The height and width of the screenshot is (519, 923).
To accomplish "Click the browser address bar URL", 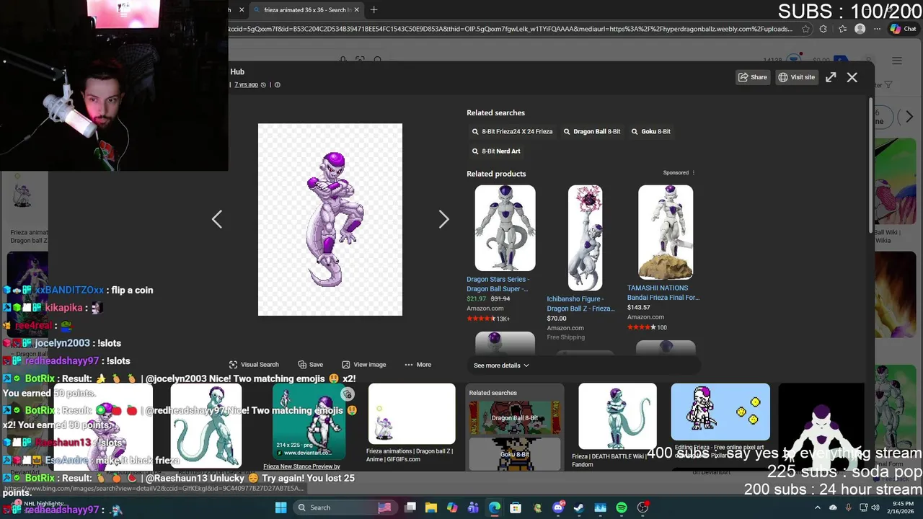I will coord(510,29).
